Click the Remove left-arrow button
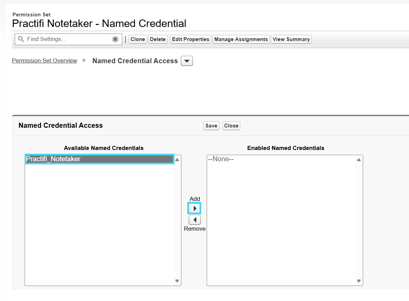The height and width of the screenshot is (301, 409). coord(195,220)
